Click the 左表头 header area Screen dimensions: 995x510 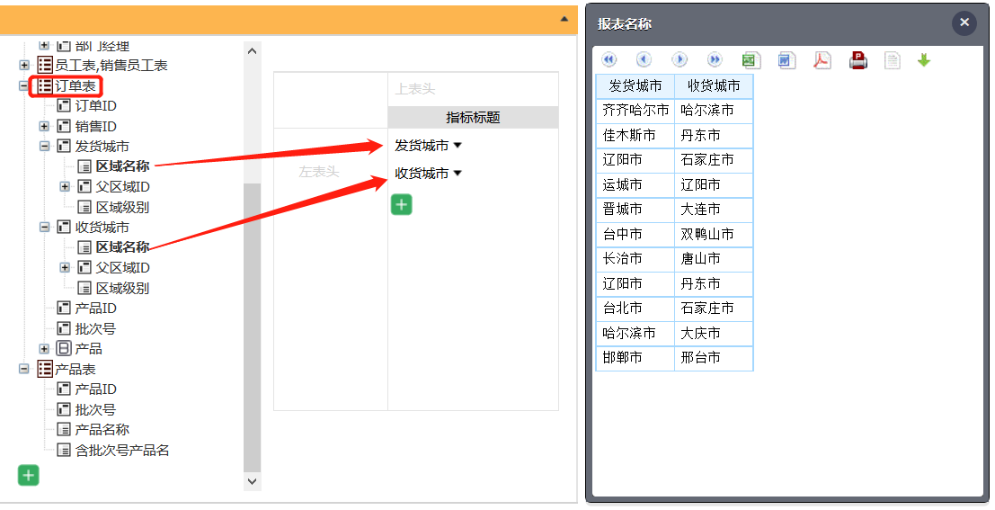(331, 269)
